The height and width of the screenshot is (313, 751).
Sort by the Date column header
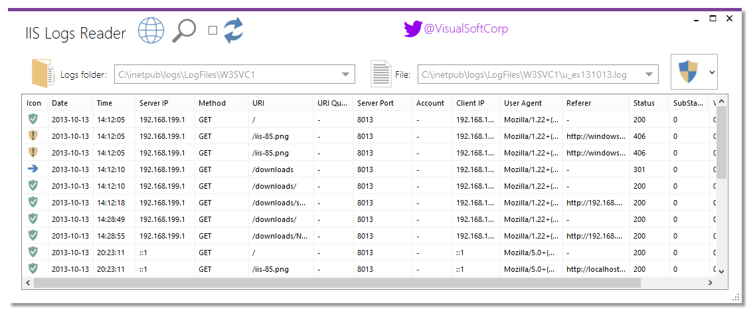[x=60, y=103]
